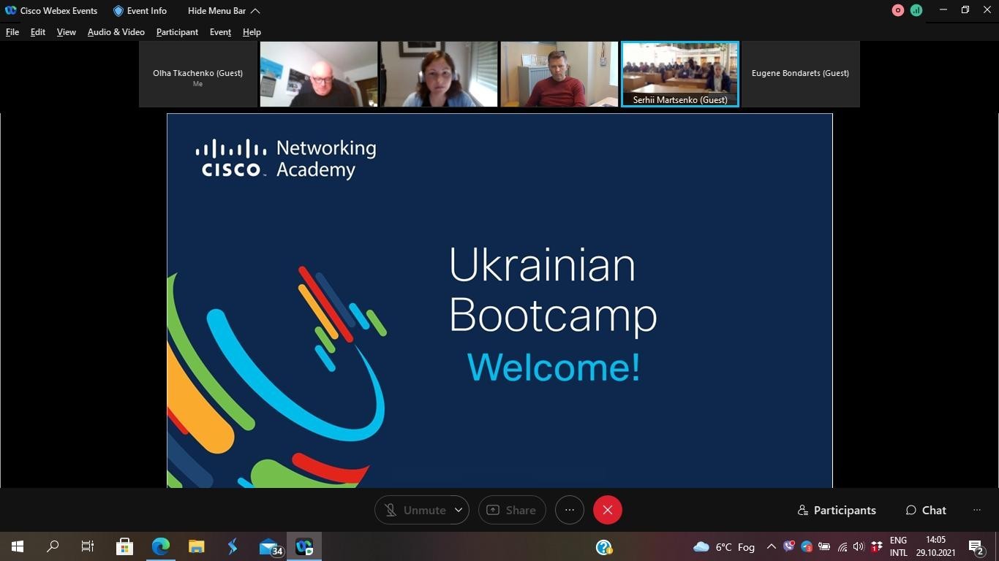Open the clock and date 14:05
The image size is (999, 561).
[935, 546]
